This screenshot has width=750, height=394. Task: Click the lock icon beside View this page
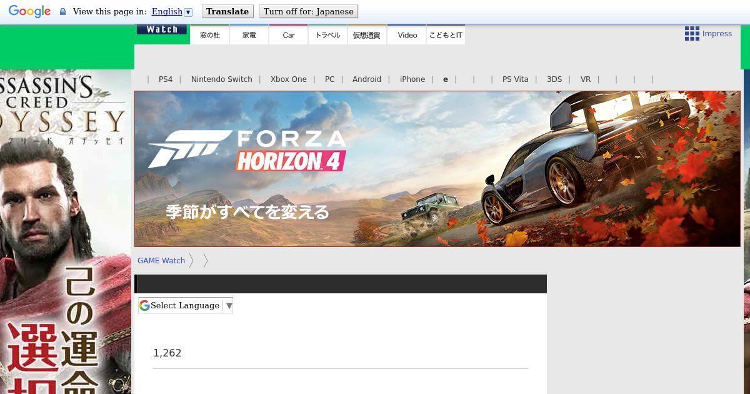(62, 12)
